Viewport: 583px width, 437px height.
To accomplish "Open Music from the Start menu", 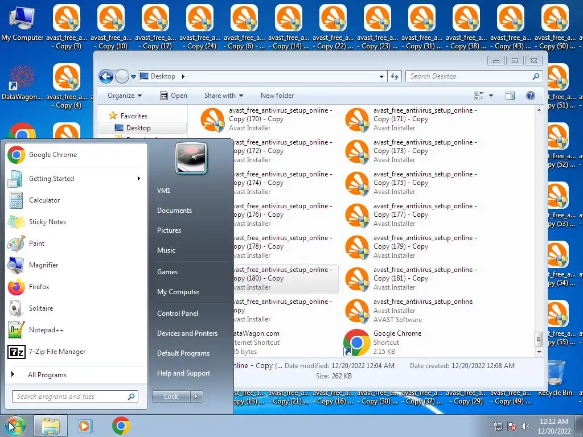I will (166, 250).
